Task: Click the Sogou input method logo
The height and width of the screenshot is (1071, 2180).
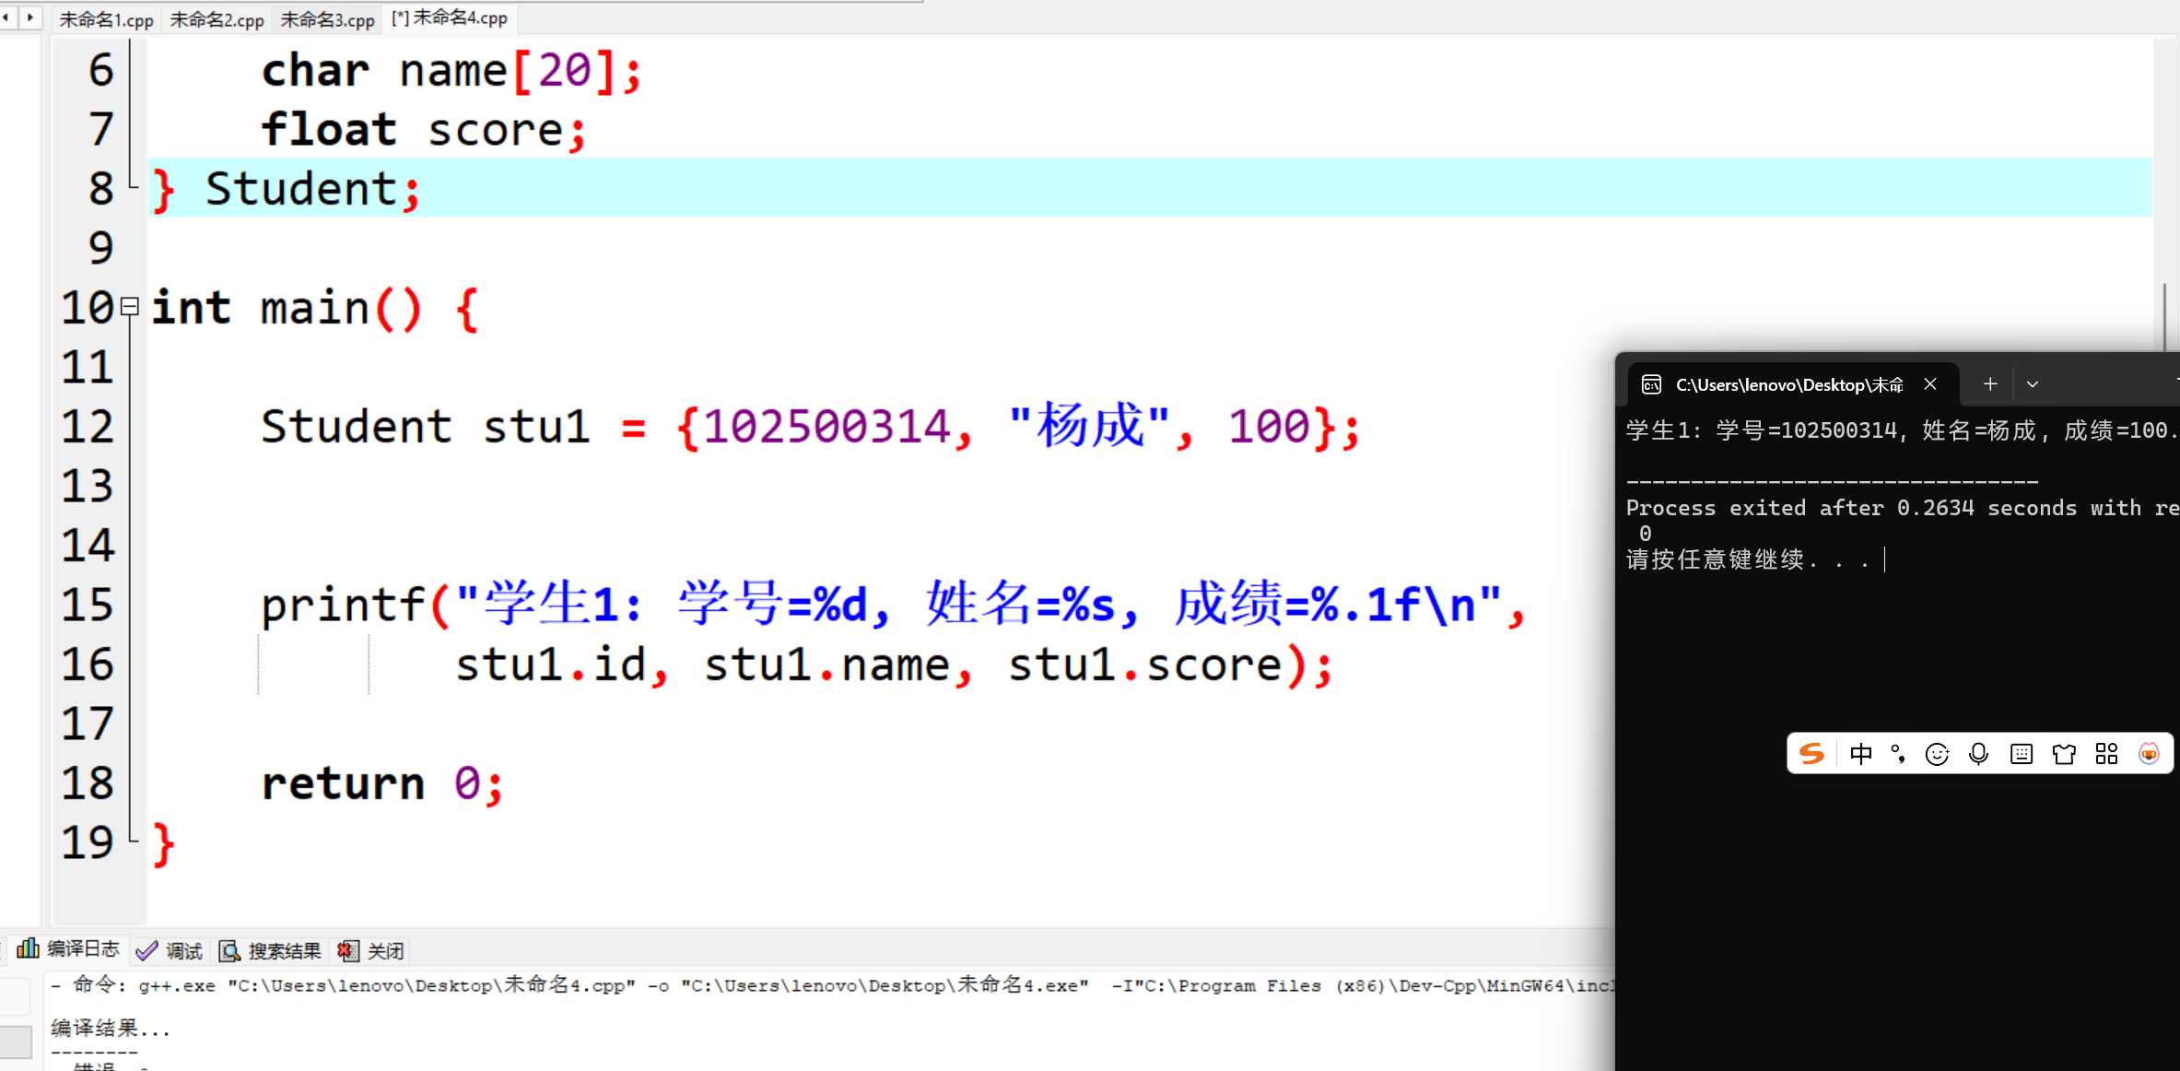Action: [1811, 754]
